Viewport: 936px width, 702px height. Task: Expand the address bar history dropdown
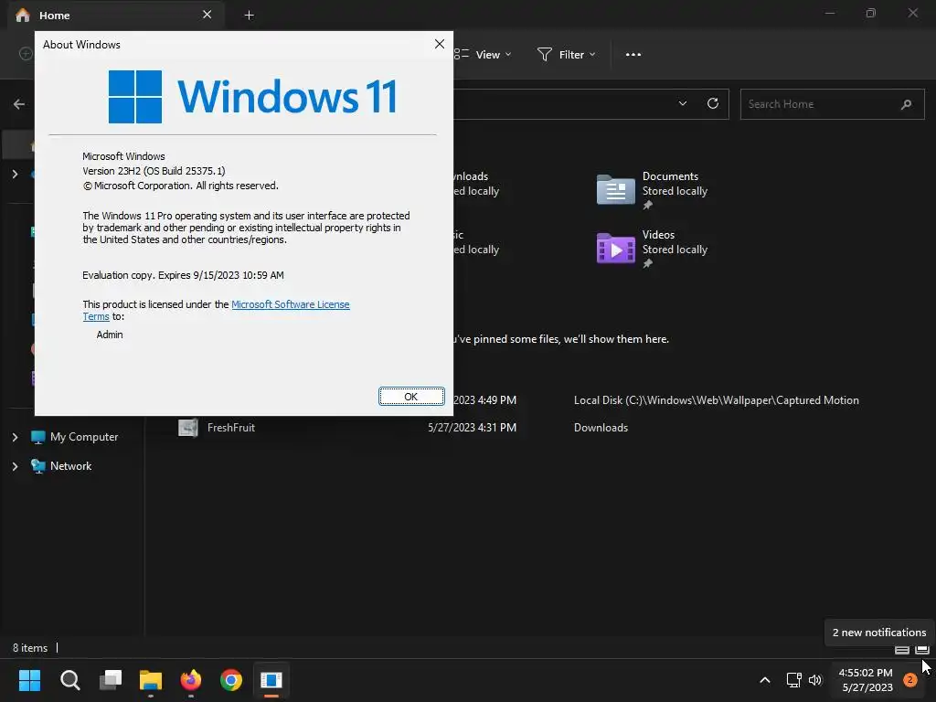pyautogui.click(x=682, y=104)
